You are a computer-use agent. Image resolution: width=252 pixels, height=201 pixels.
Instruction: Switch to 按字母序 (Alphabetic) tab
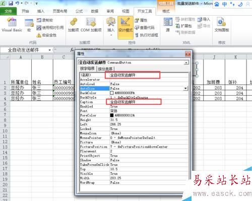pyautogui.click(x=87, y=69)
